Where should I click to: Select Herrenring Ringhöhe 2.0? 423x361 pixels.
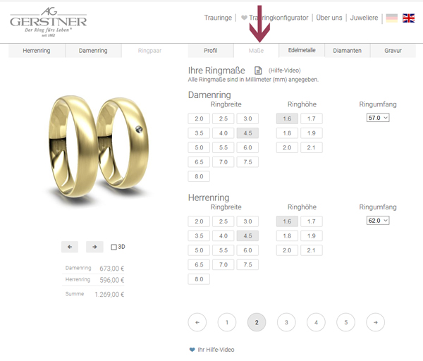pyautogui.click(x=287, y=250)
